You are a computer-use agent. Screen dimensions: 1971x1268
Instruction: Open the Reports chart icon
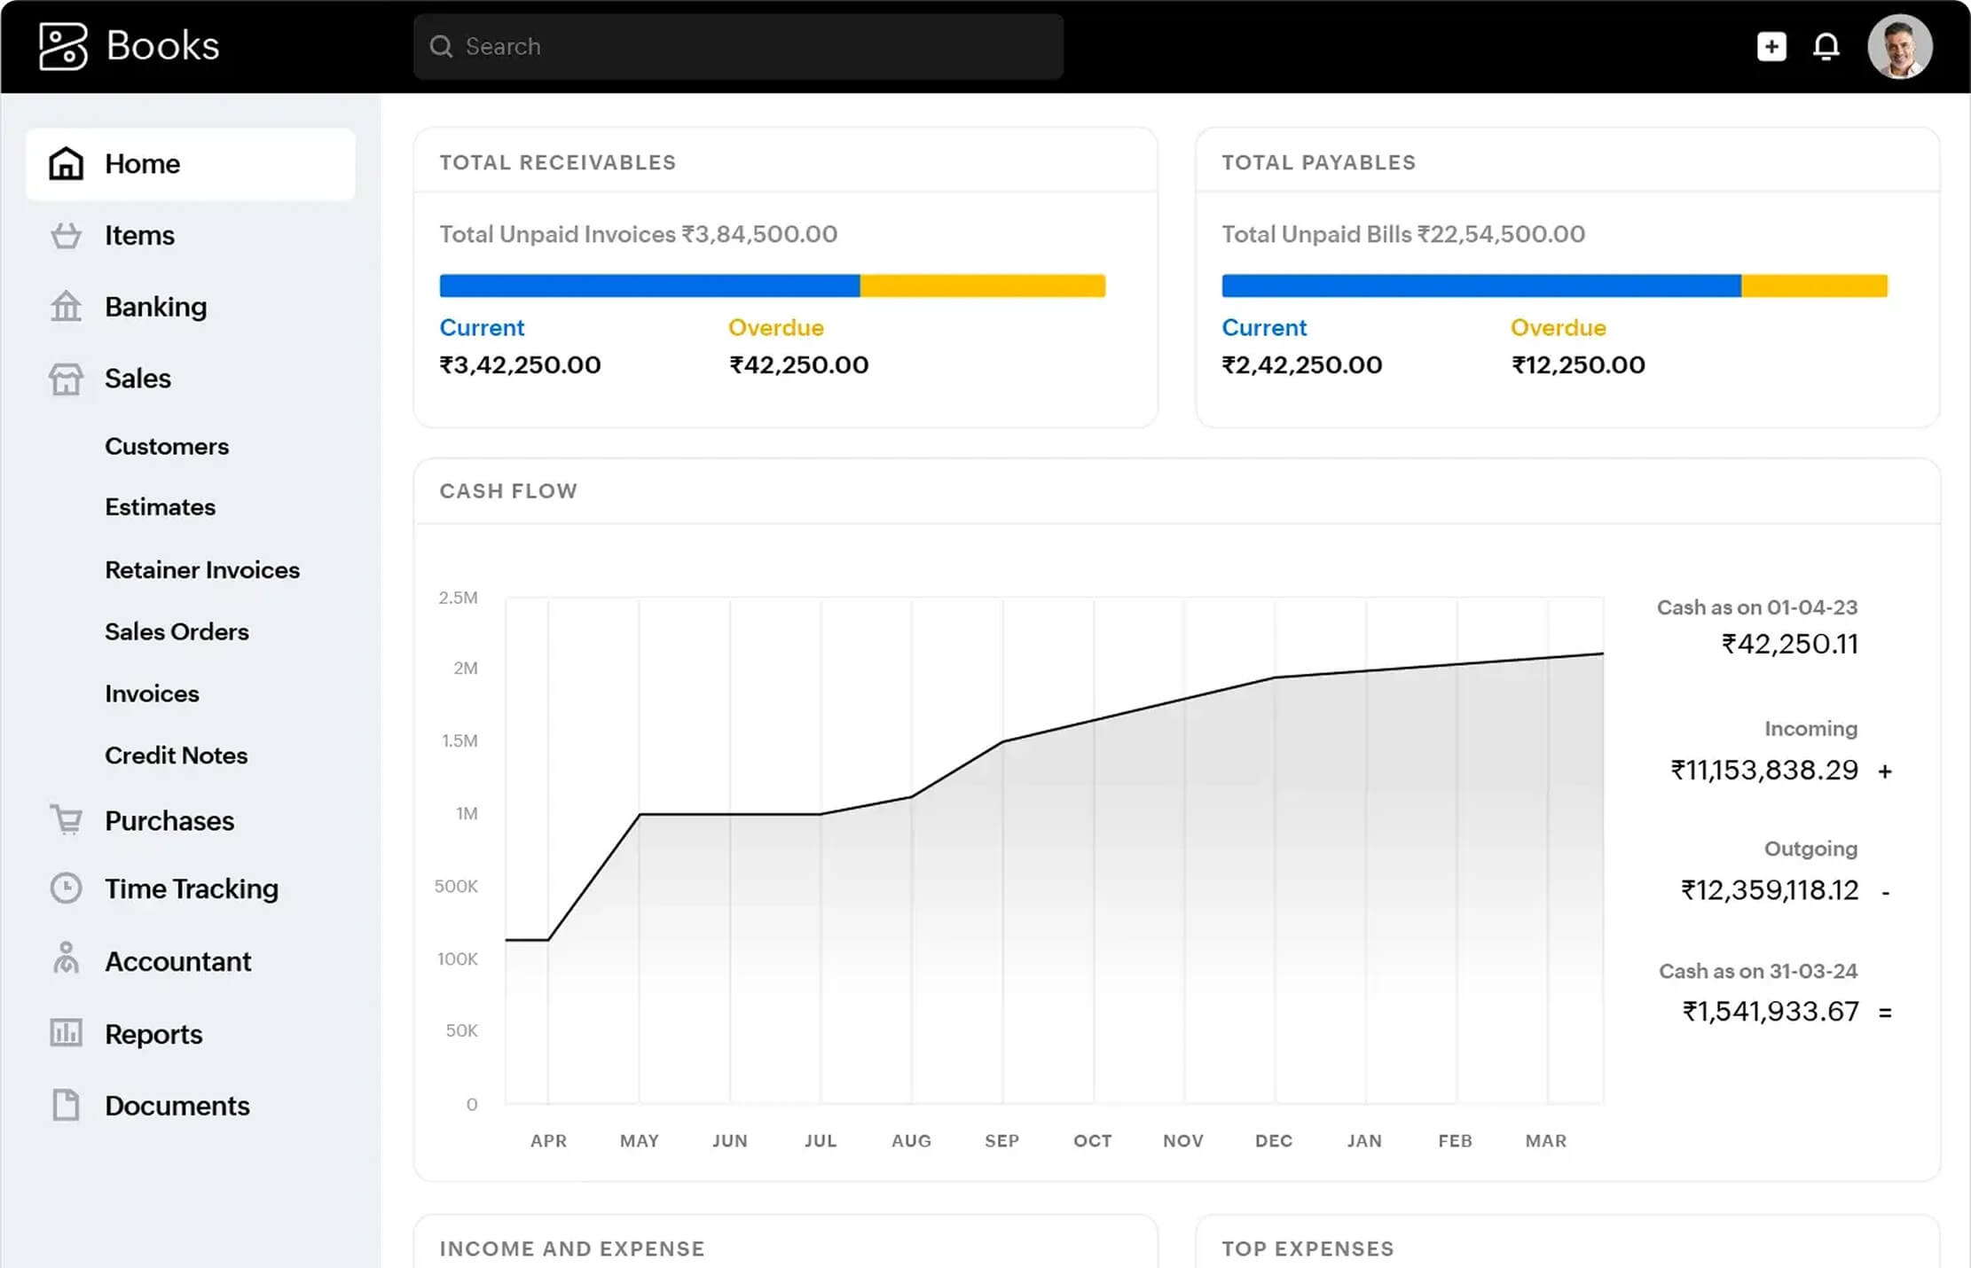[65, 1033]
